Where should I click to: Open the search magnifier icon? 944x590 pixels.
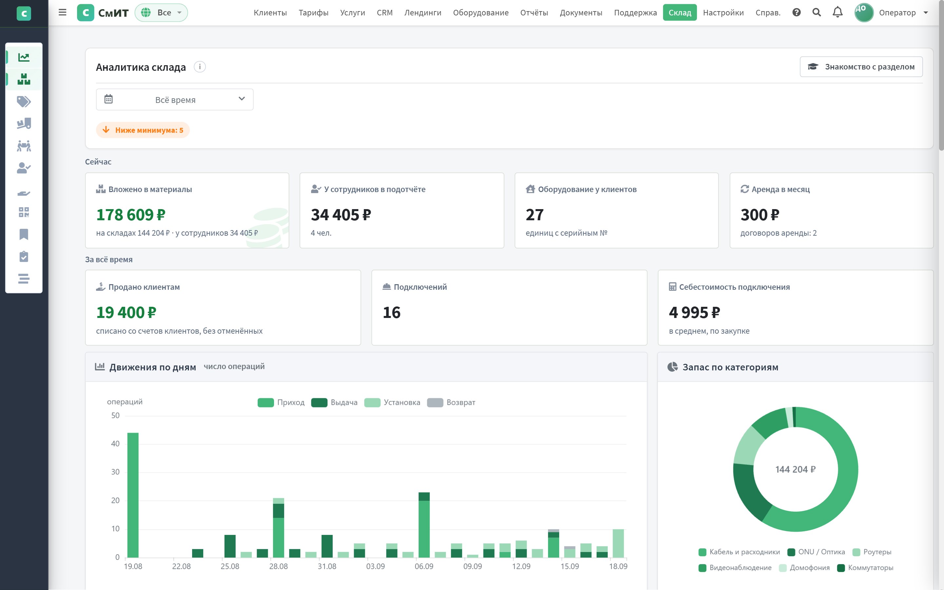coord(816,12)
